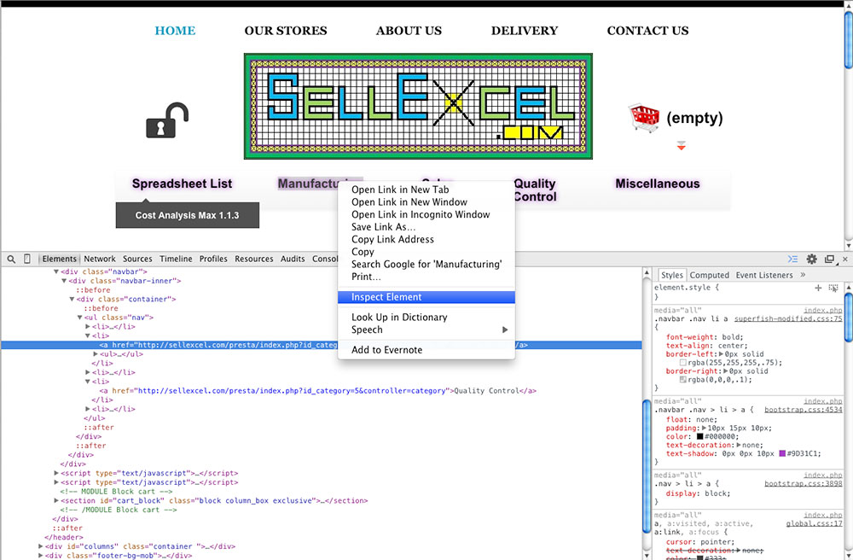Open rgba(0,0,0,.1) color swatch

pyautogui.click(x=683, y=380)
